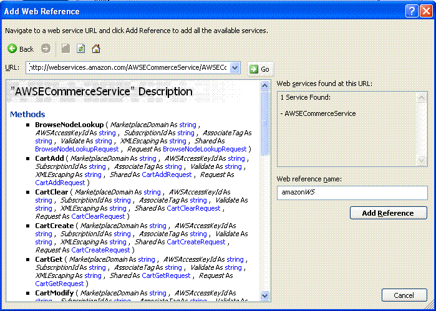Select AWSECommerceService in services found list
Screen dimensions: 436x311
click(x=320, y=113)
